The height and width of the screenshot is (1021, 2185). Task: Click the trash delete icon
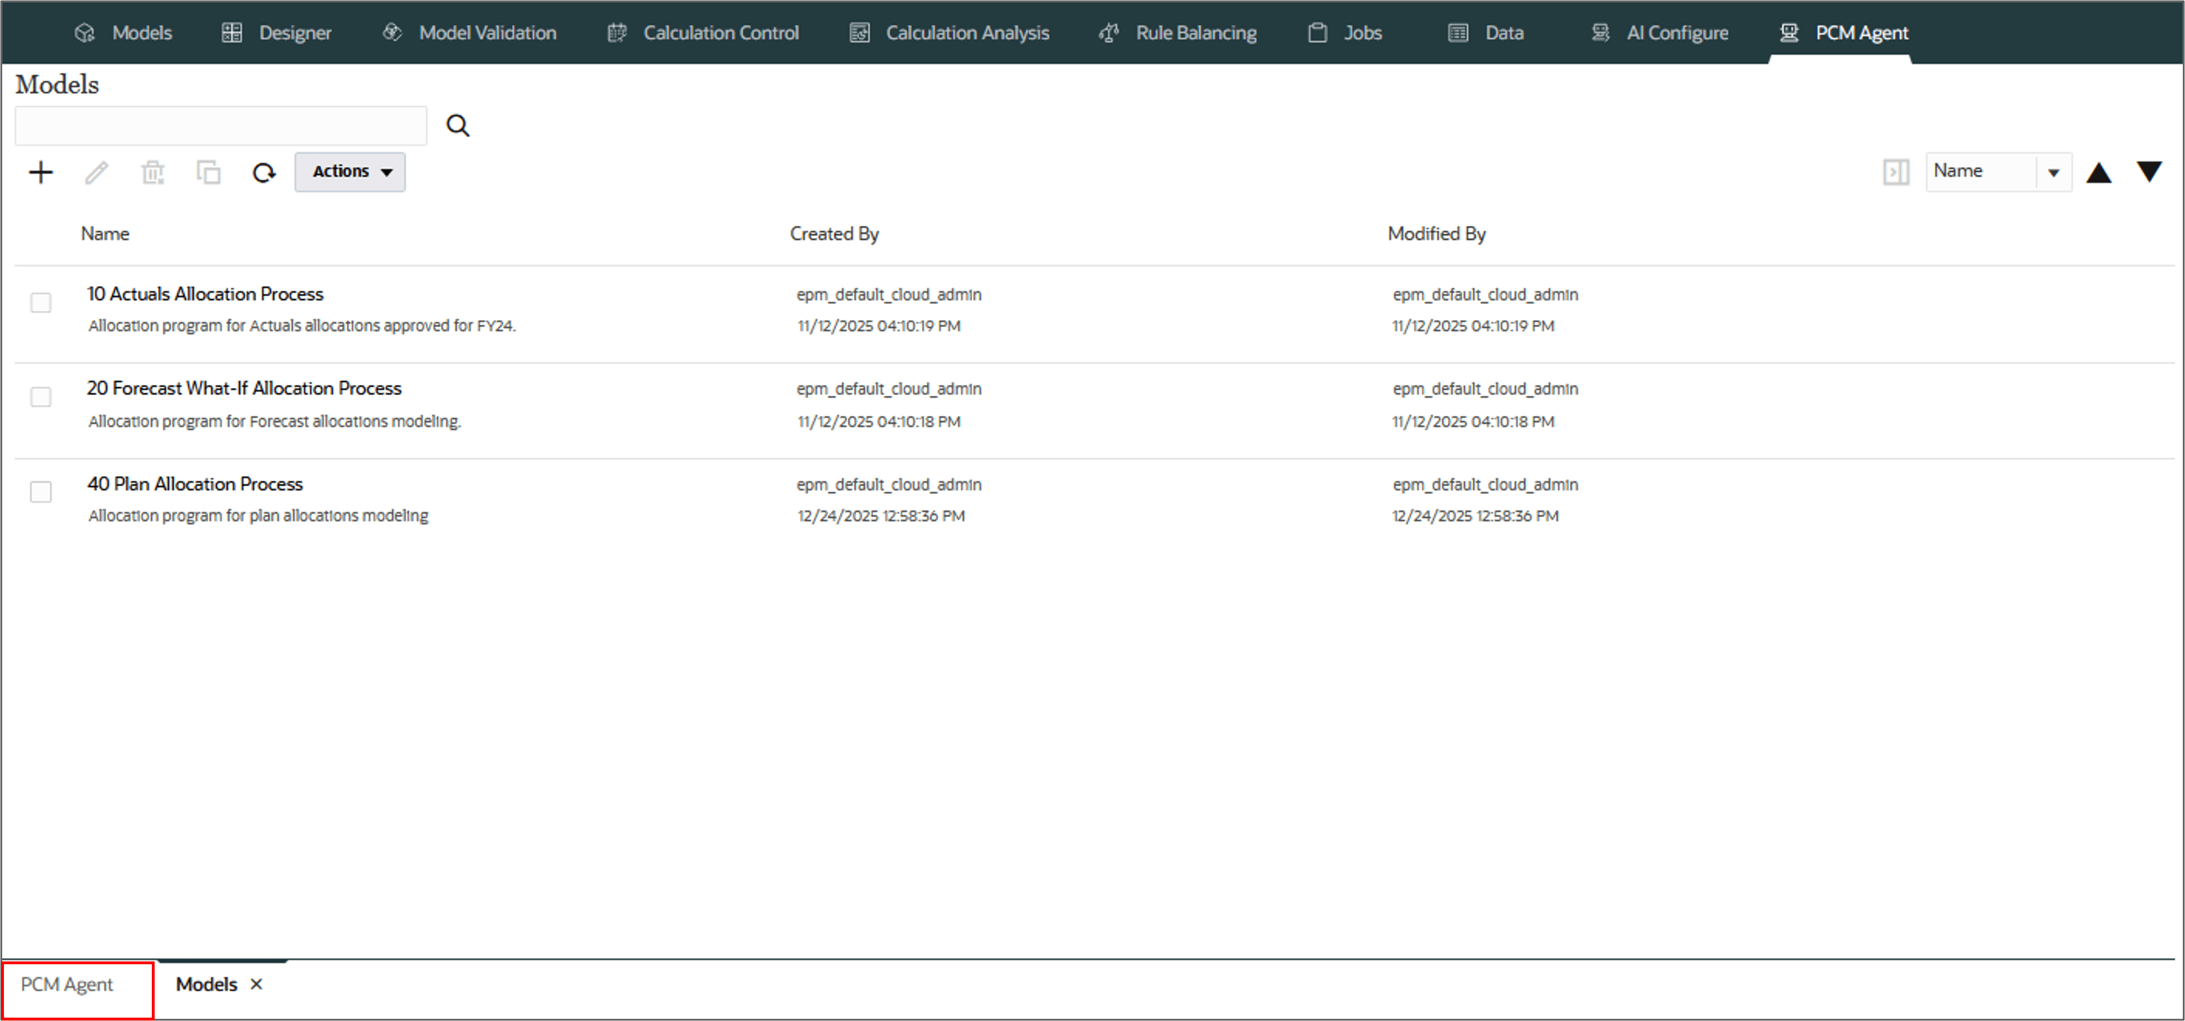tap(153, 173)
